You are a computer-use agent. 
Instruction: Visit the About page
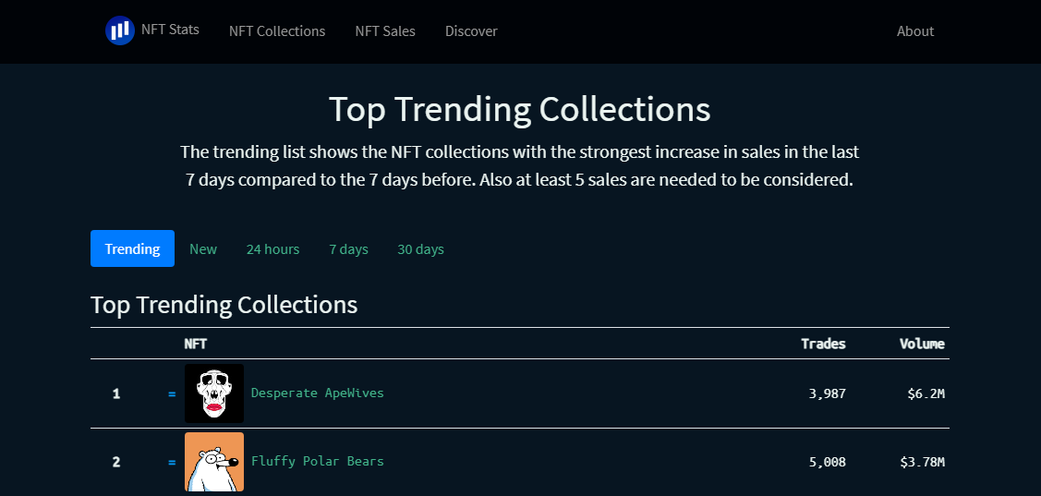pos(915,31)
